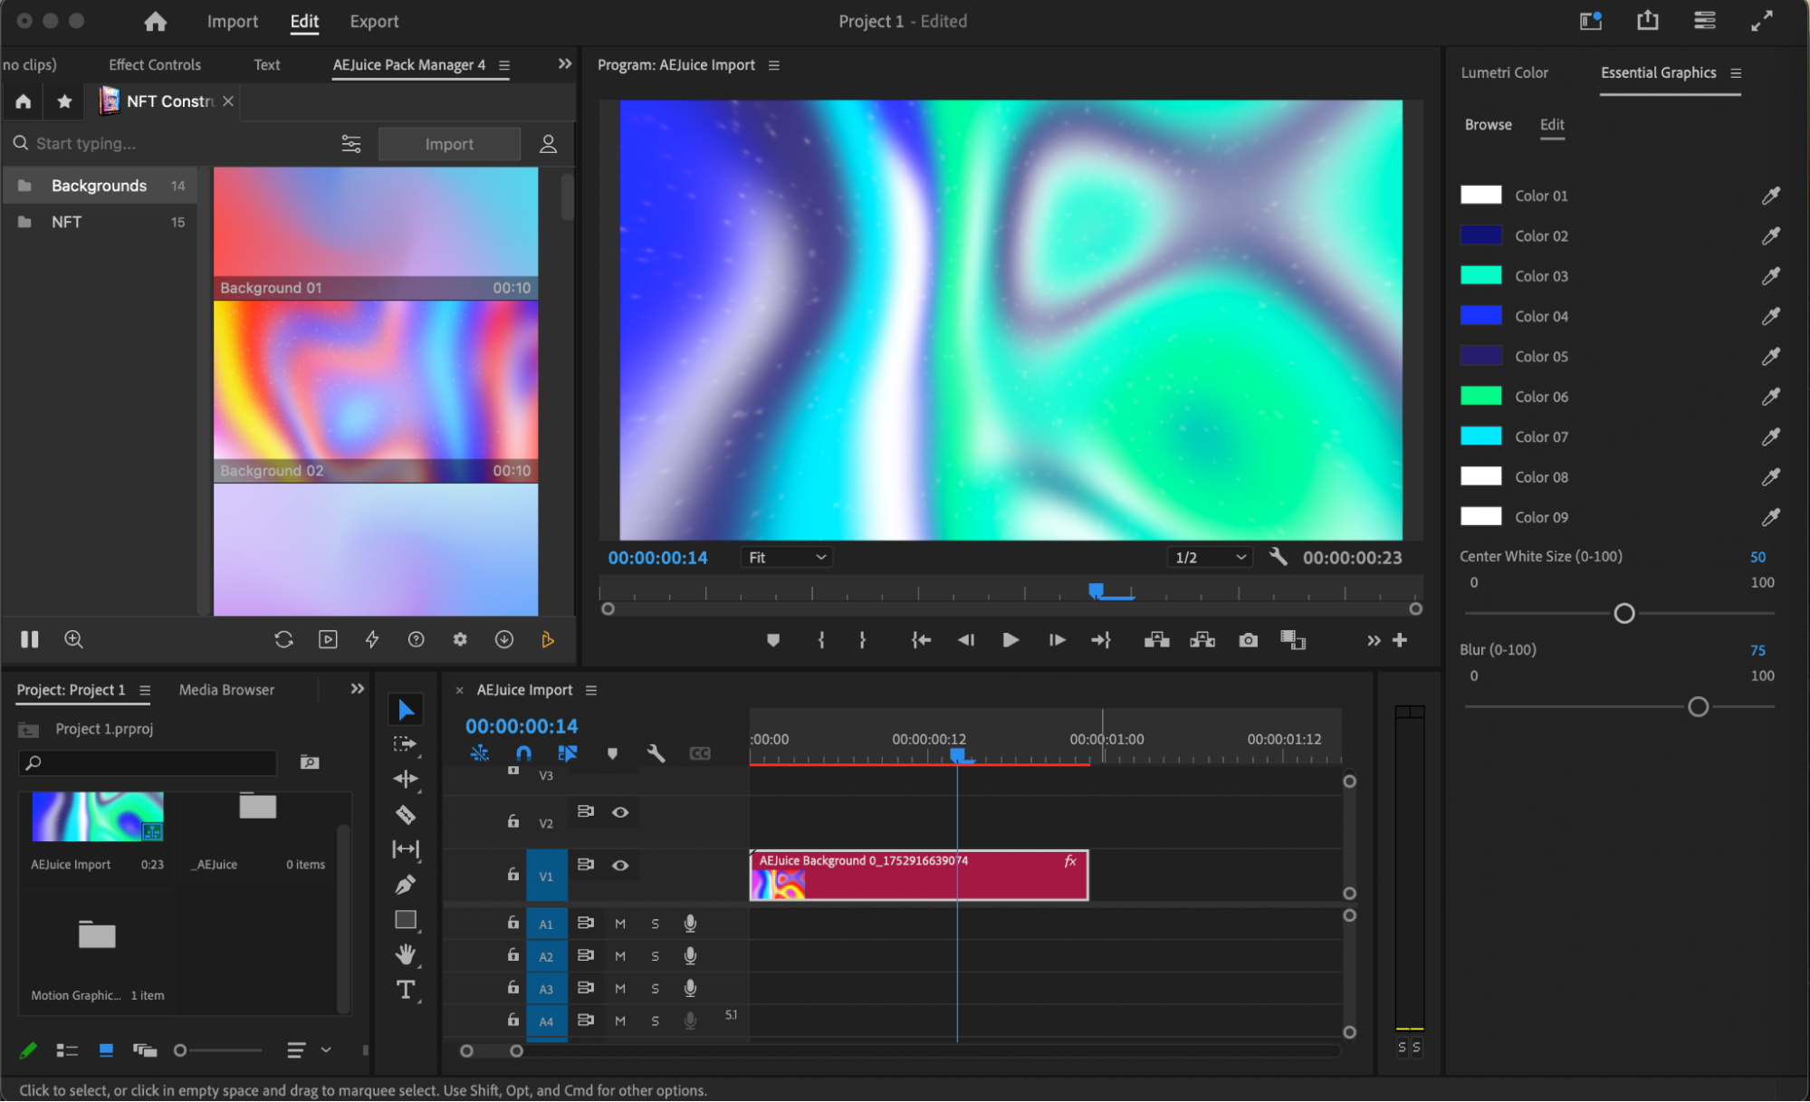Toggle lock on track V2
This screenshot has height=1102, width=1810.
coord(513,821)
